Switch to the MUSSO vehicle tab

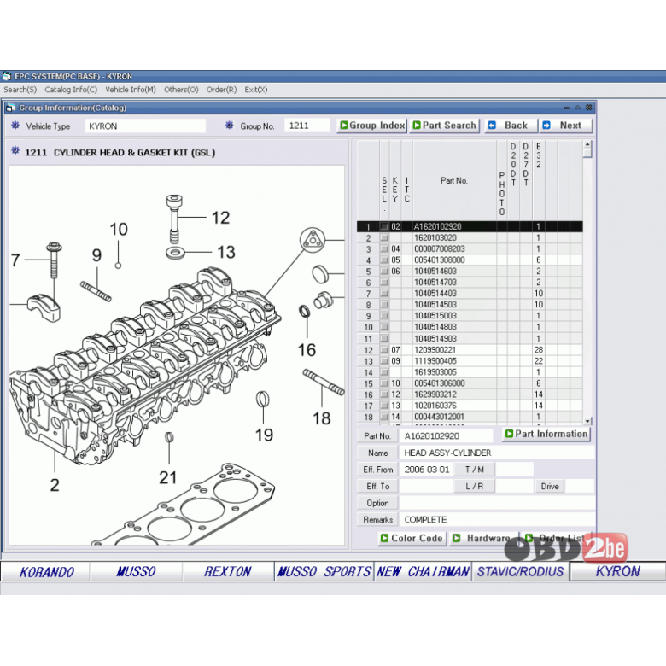[x=136, y=572]
